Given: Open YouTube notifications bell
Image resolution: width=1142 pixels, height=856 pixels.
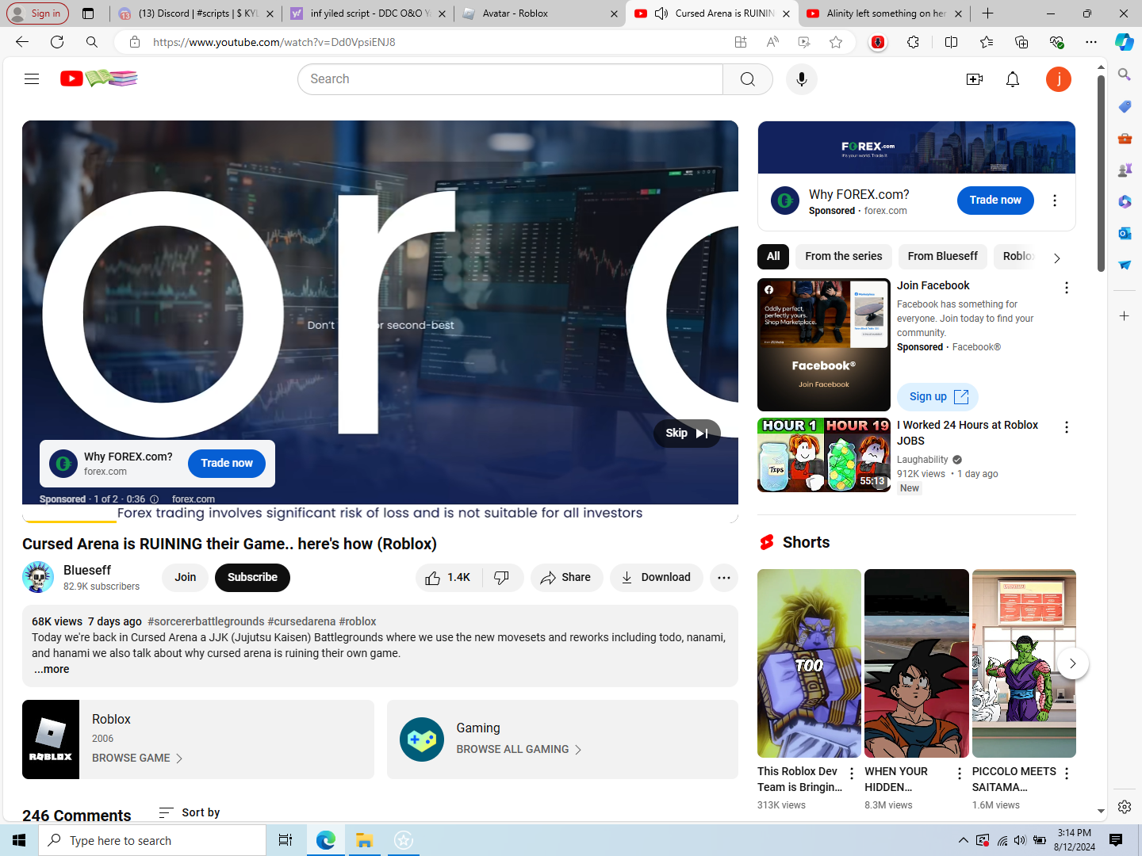Looking at the screenshot, I should pyautogui.click(x=1013, y=79).
